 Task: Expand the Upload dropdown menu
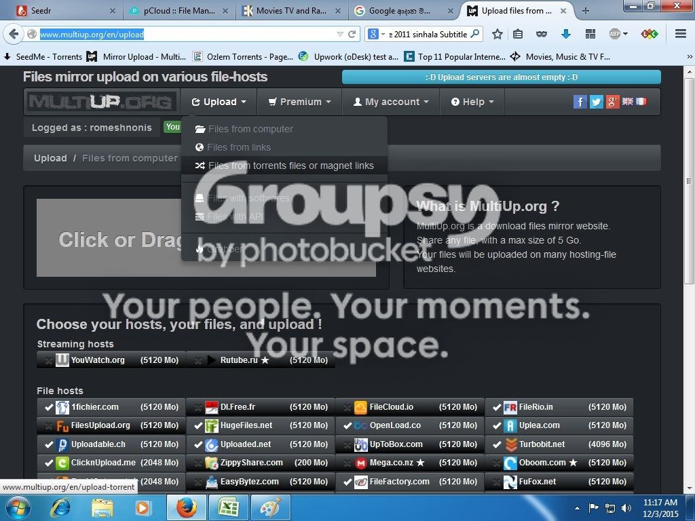tap(219, 102)
